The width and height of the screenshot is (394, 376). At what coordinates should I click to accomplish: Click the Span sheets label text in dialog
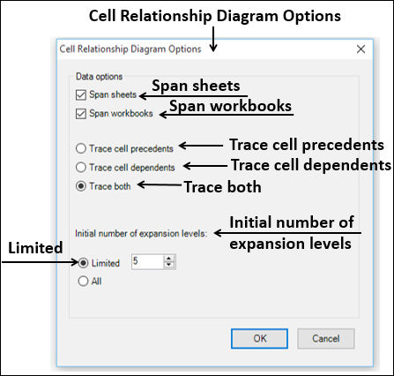click(x=113, y=94)
